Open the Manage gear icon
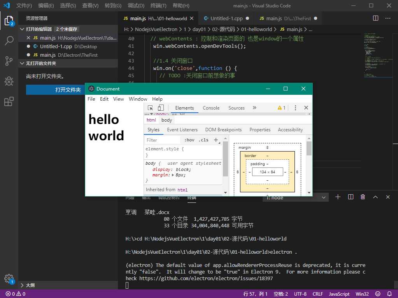Image resolution: width=398 pixels, height=298 pixels. [x=9, y=279]
